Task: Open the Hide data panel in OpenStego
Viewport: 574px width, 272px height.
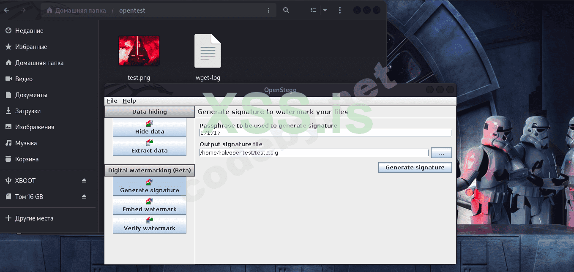Action: (x=150, y=127)
